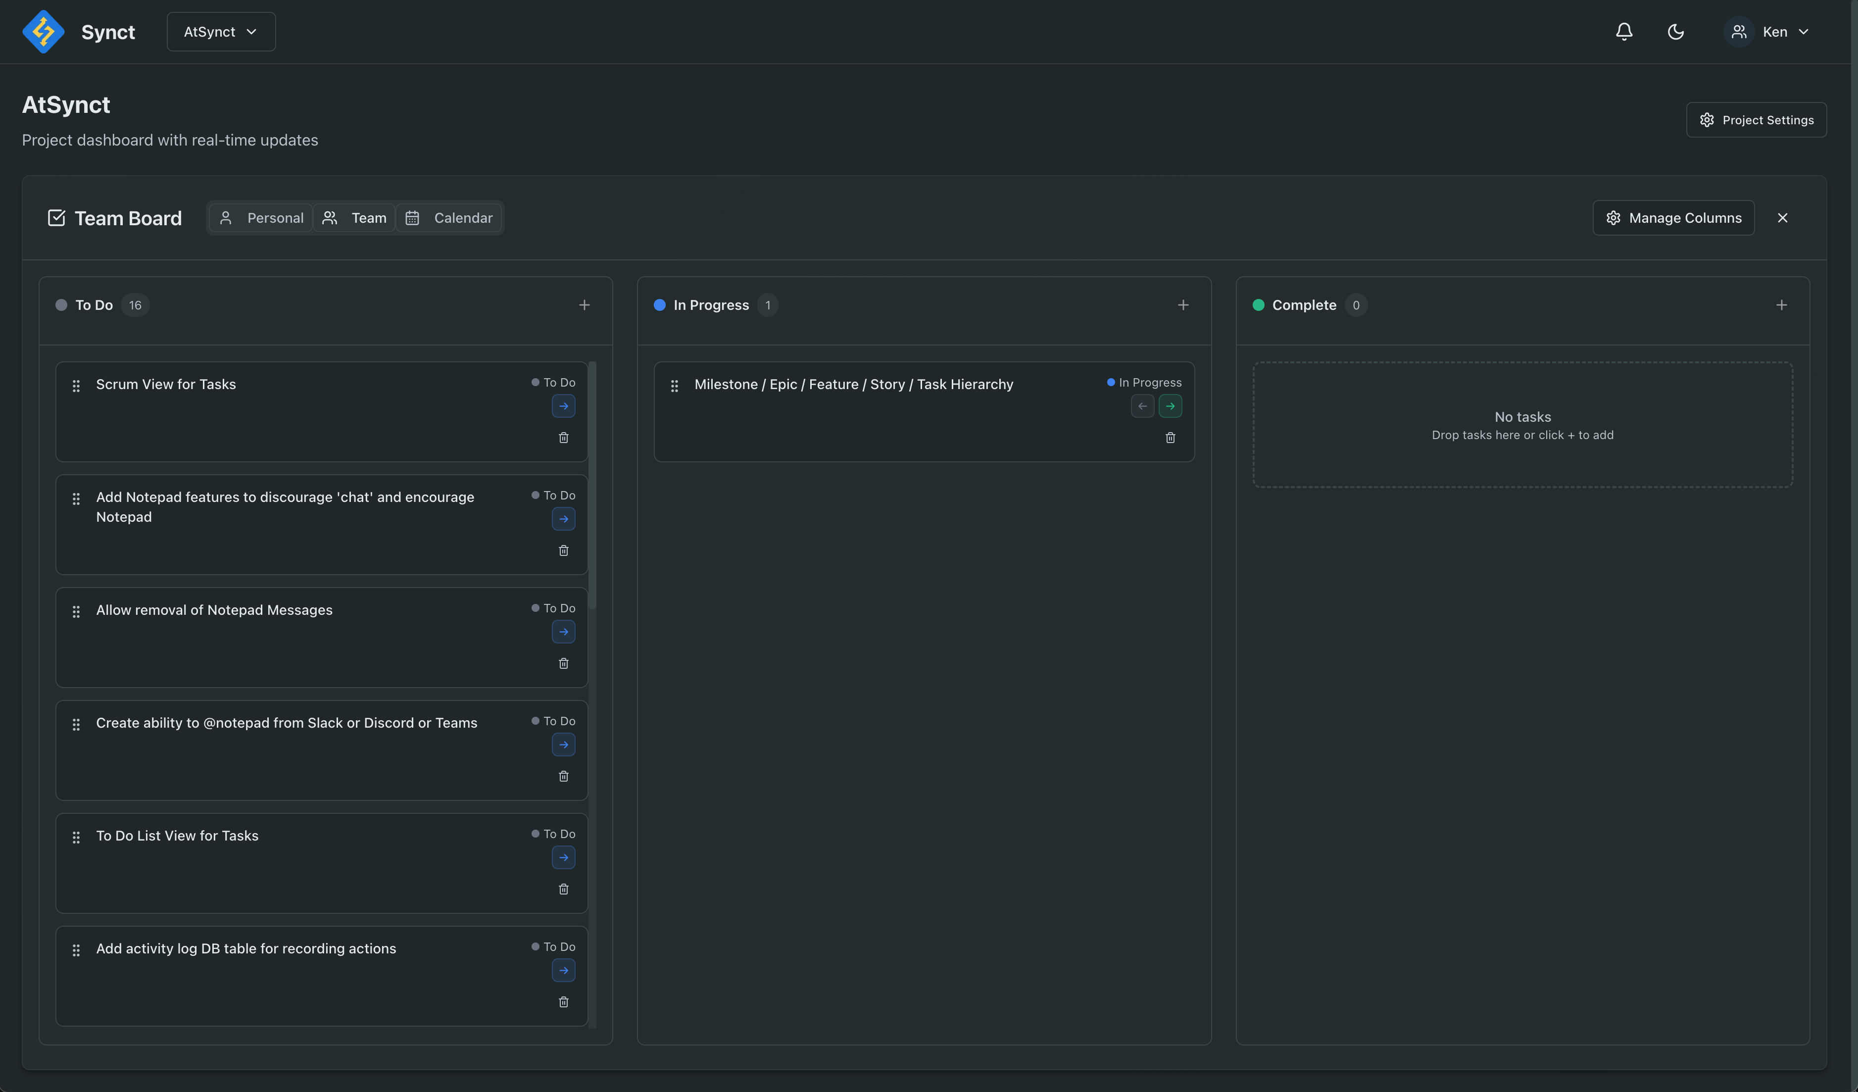The height and width of the screenshot is (1092, 1858).
Task: Delete the Add Notepad features task
Action: [x=563, y=550]
